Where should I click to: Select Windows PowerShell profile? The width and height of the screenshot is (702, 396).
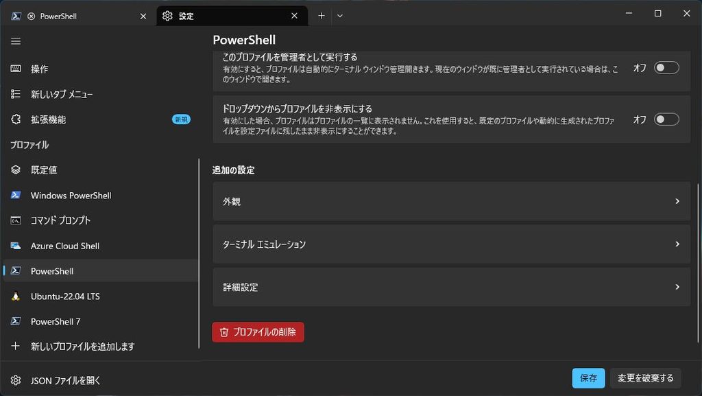[100, 195]
